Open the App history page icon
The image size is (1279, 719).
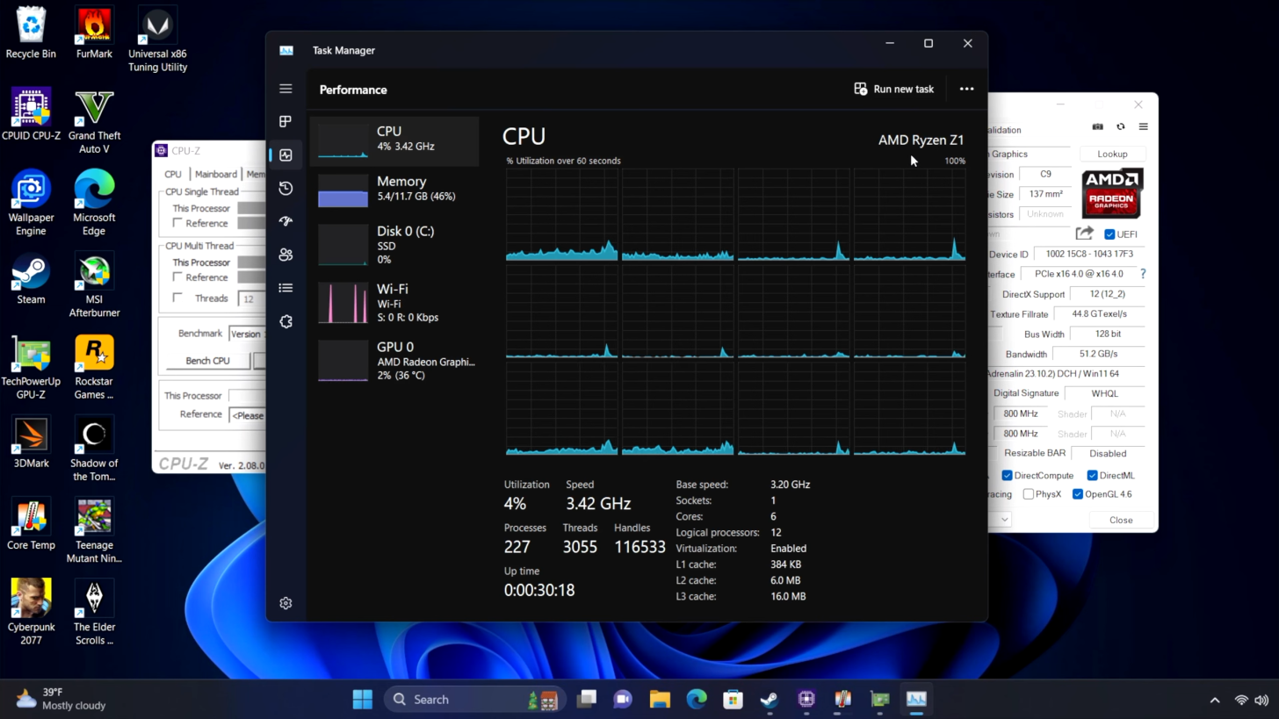[x=285, y=188]
